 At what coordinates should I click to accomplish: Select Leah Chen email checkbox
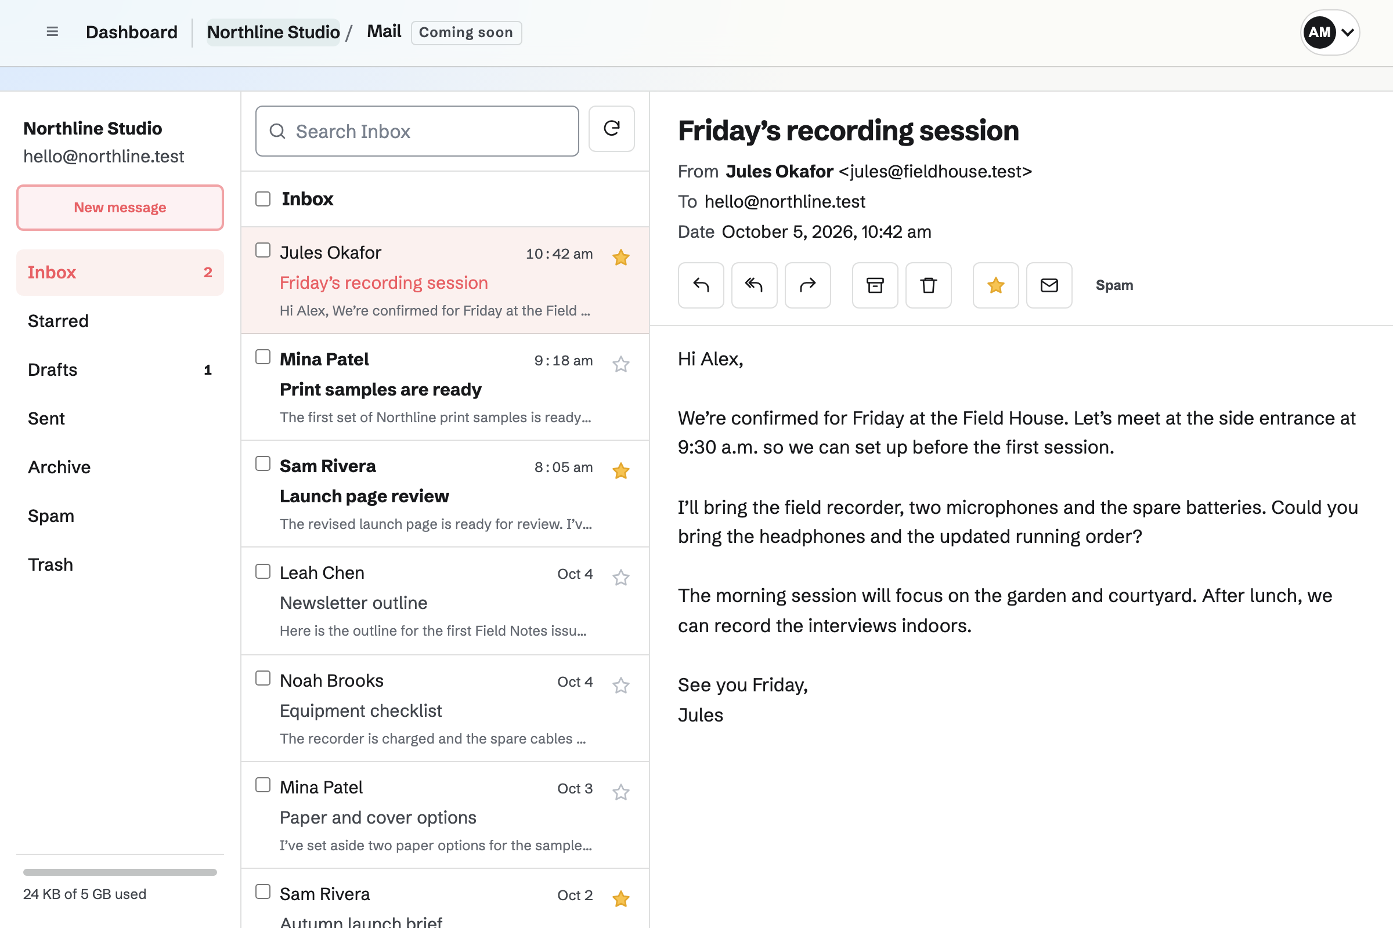[263, 571]
